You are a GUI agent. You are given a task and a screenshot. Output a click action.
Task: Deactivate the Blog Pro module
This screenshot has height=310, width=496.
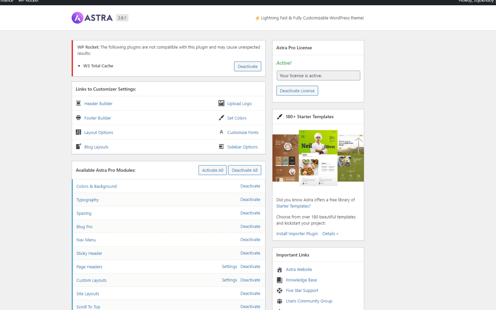pos(250,227)
